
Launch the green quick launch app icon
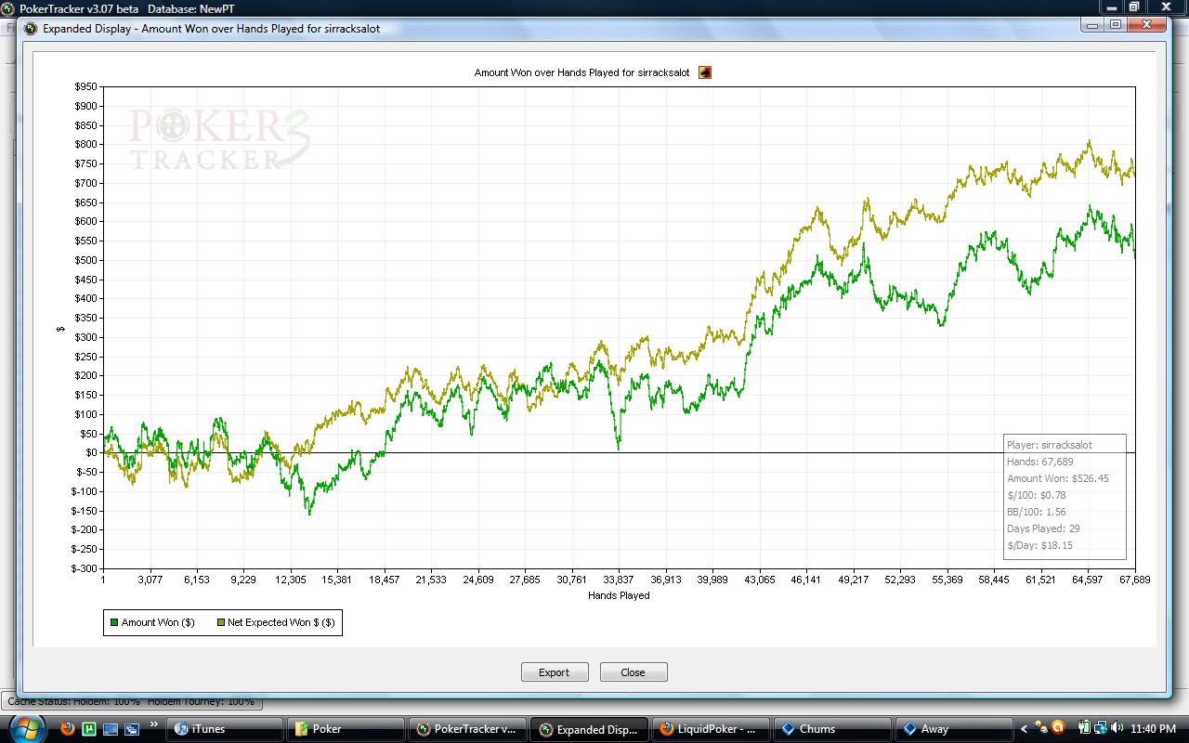[x=89, y=729]
